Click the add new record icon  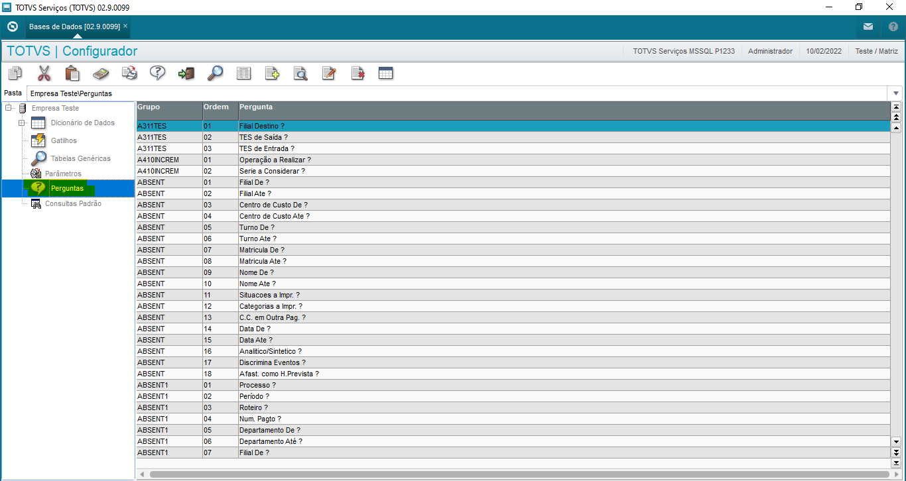pos(272,73)
